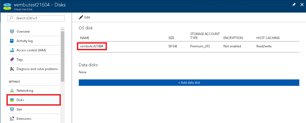Click the Extensions puzzle icon
This screenshot has width=306, height=123.
pos(12,118)
